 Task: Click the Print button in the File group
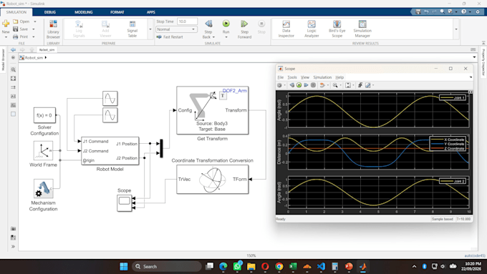[21, 36]
